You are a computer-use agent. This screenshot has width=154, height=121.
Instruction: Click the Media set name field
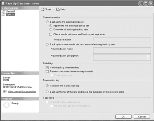coord(122,39)
